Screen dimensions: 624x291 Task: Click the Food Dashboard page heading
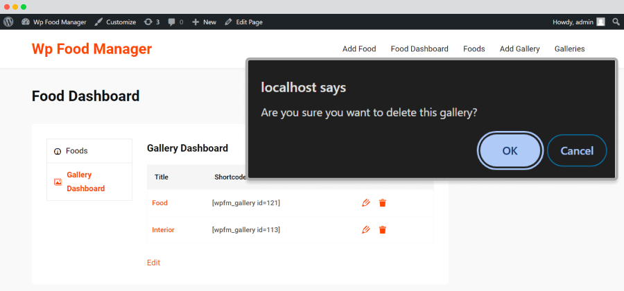point(85,96)
